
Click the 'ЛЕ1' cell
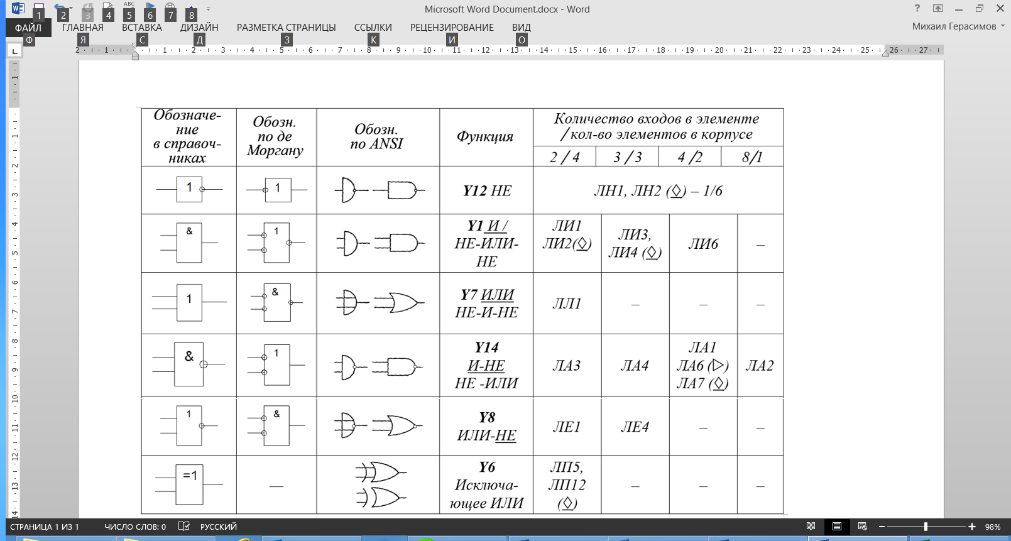click(567, 426)
